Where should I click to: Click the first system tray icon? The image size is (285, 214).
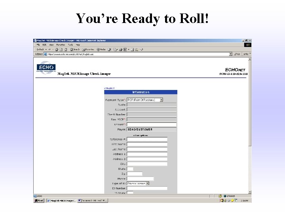tap(222, 201)
